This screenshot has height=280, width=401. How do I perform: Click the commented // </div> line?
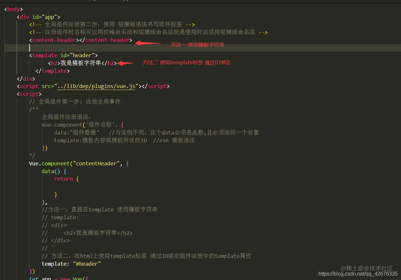(56, 241)
